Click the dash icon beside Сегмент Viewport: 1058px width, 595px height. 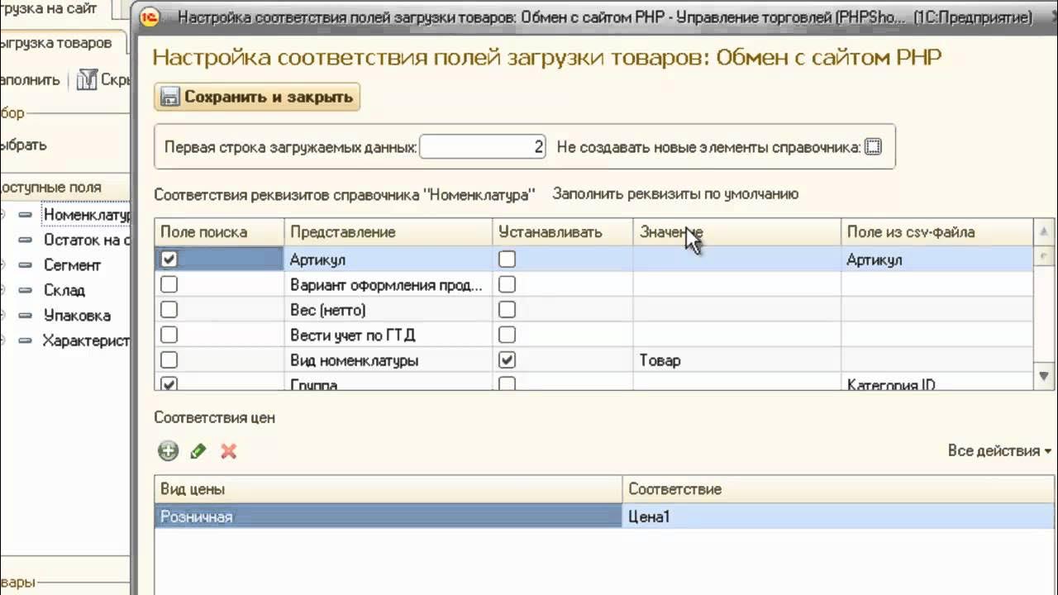coord(26,265)
